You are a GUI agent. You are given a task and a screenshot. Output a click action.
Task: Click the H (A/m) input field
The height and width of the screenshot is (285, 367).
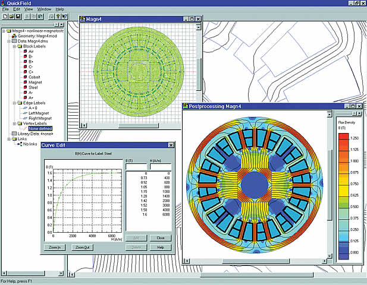click(x=161, y=167)
